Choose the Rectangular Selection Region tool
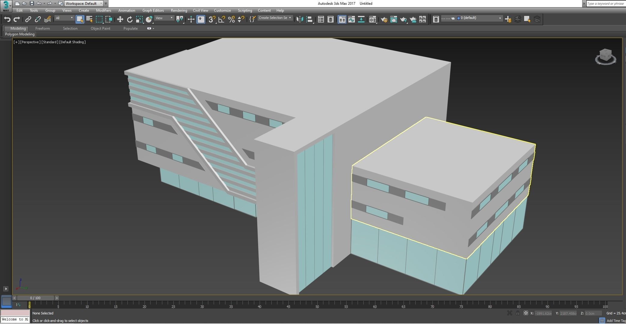The image size is (626, 324). (x=99, y=19)
